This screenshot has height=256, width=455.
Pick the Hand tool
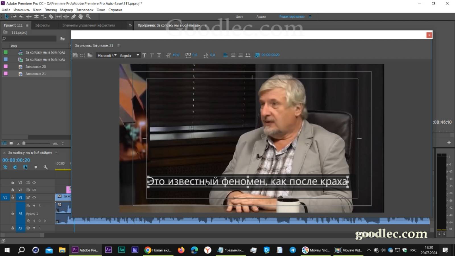(81, 17)
